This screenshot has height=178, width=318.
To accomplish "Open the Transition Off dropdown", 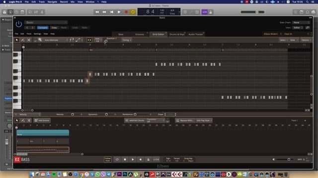I will coord(156,121).
